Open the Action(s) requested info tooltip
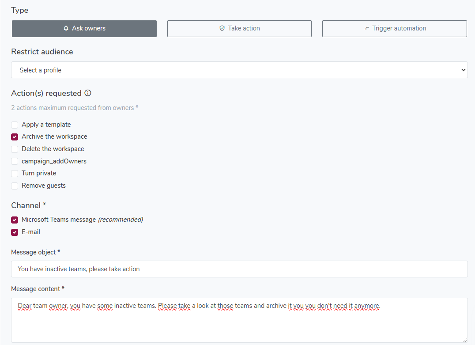Viewport: 475px width, 345px height. pyautogui.click(x=87, y=93)
